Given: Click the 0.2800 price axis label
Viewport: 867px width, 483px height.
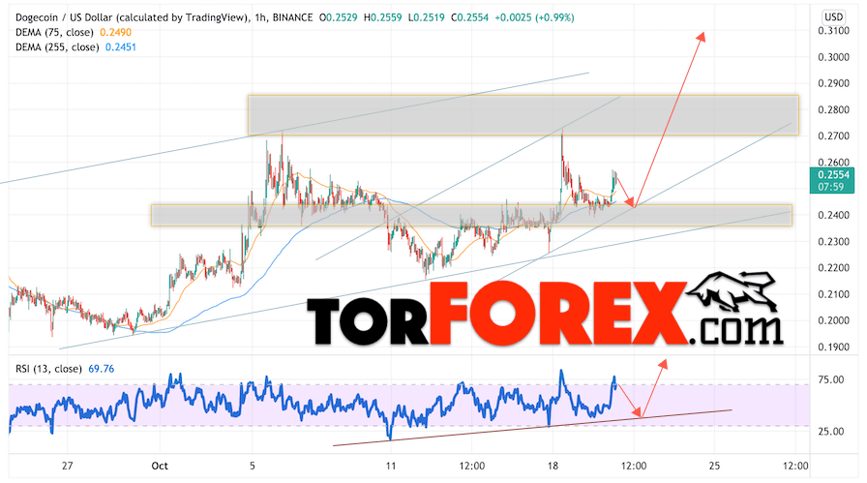Looking at the screenshot, I should (x=833, y=110).
